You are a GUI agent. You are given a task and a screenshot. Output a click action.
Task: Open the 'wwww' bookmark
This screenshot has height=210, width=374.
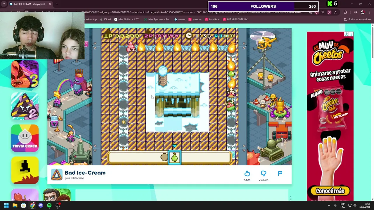(x=180, y=19)
